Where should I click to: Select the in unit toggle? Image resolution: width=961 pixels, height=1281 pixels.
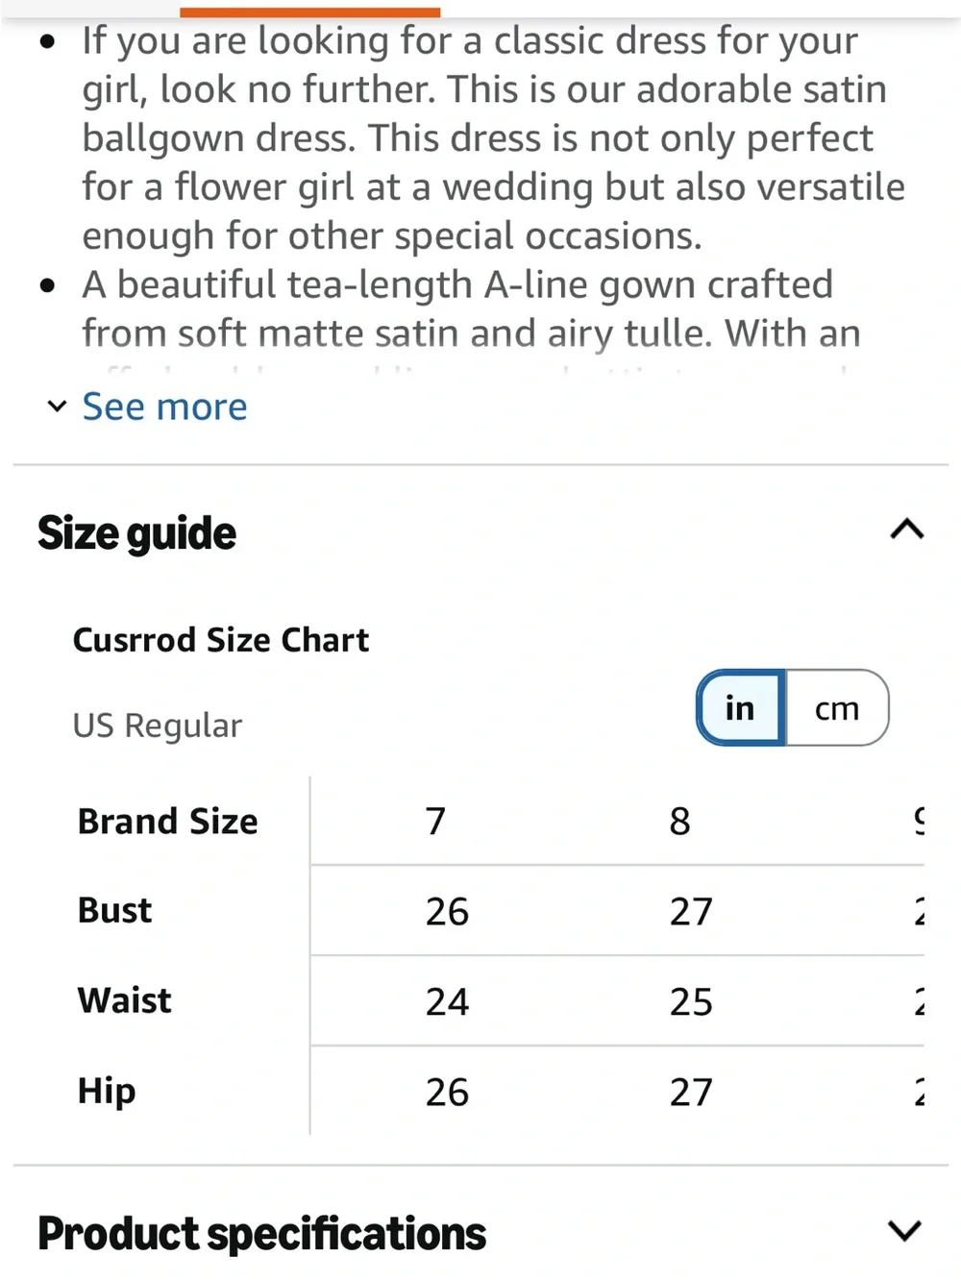(x=741, y=708)
